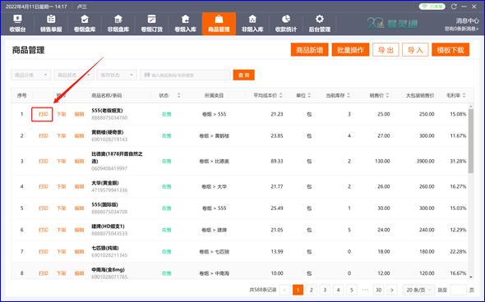
Task: Select category text 卷烟 > 黄鹤楼
Action: click(x=214, y=136)
